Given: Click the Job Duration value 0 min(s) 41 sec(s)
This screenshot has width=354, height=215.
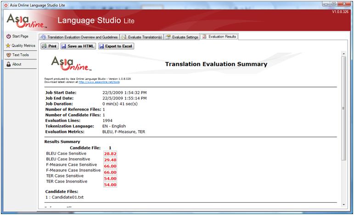Looking at the screenshot, I should [120, 104].
